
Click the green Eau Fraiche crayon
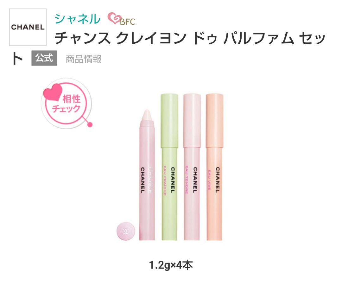[x=169, y=167]
